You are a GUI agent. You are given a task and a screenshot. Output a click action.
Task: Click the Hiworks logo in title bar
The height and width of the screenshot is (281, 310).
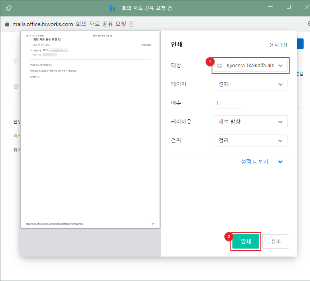(112, 8)
